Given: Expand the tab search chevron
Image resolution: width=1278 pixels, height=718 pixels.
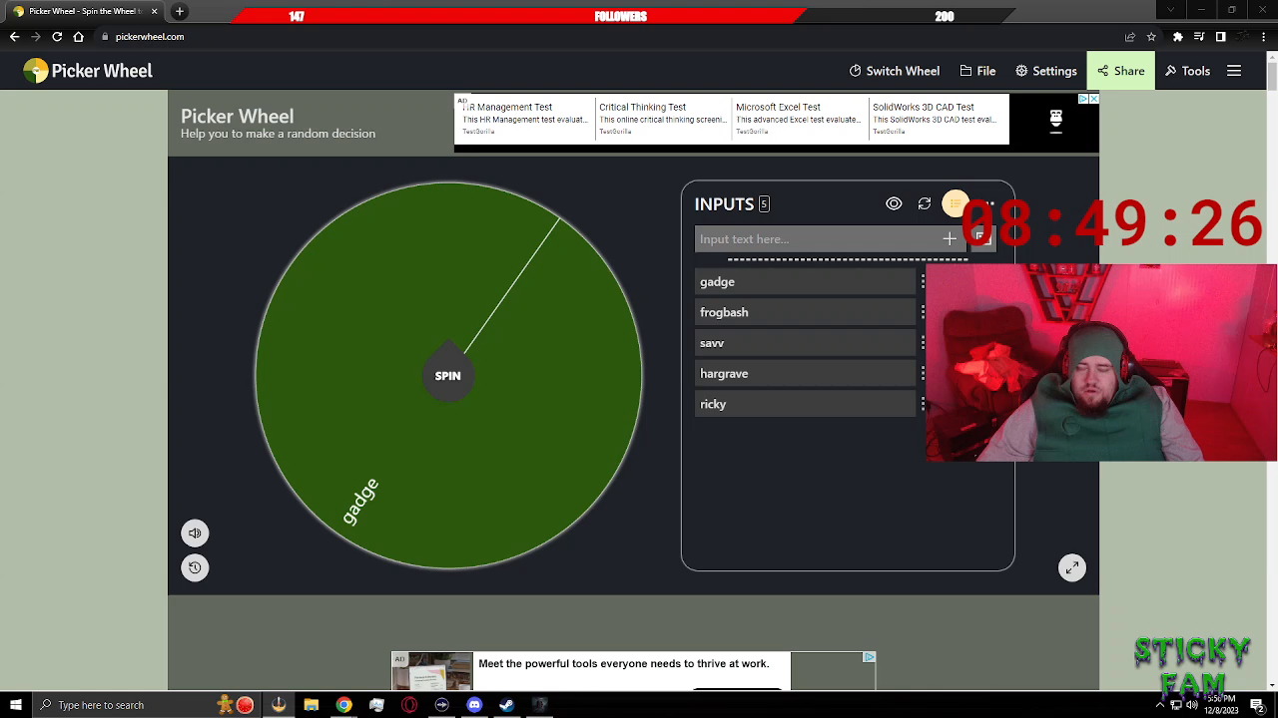Looking at the screenshot, I should [x=1171, y=10].
